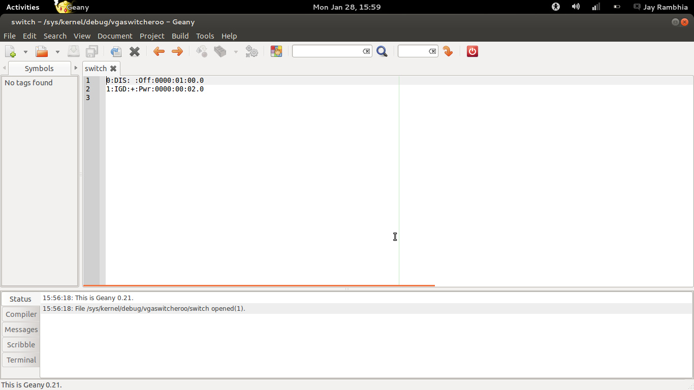Image resolution: width=694 pixels, height=390 pixels.
Task: Close the switch document tab
Action: pyautogui.click(x=113, y=69)
